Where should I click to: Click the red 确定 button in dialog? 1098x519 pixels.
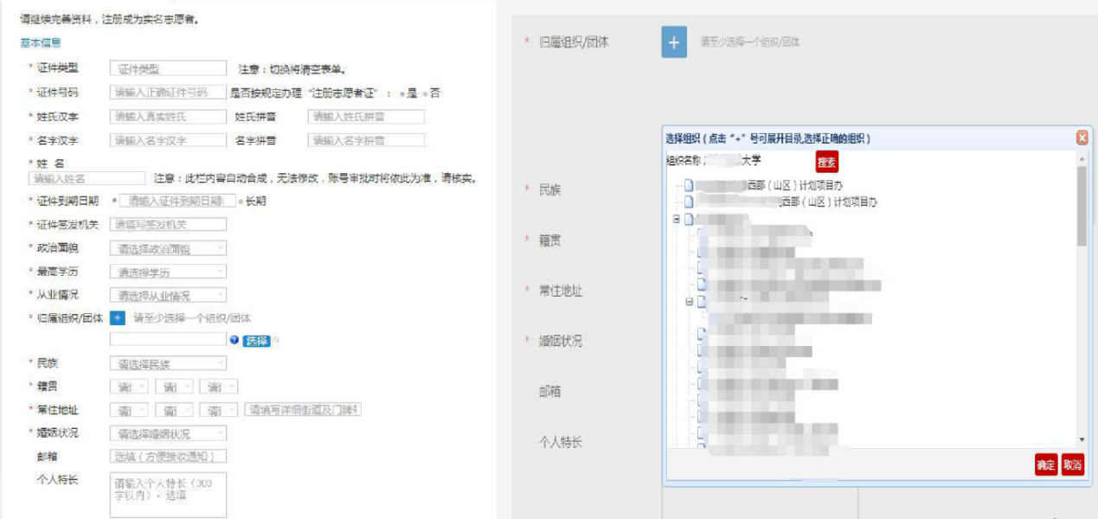pos(1045,465)
